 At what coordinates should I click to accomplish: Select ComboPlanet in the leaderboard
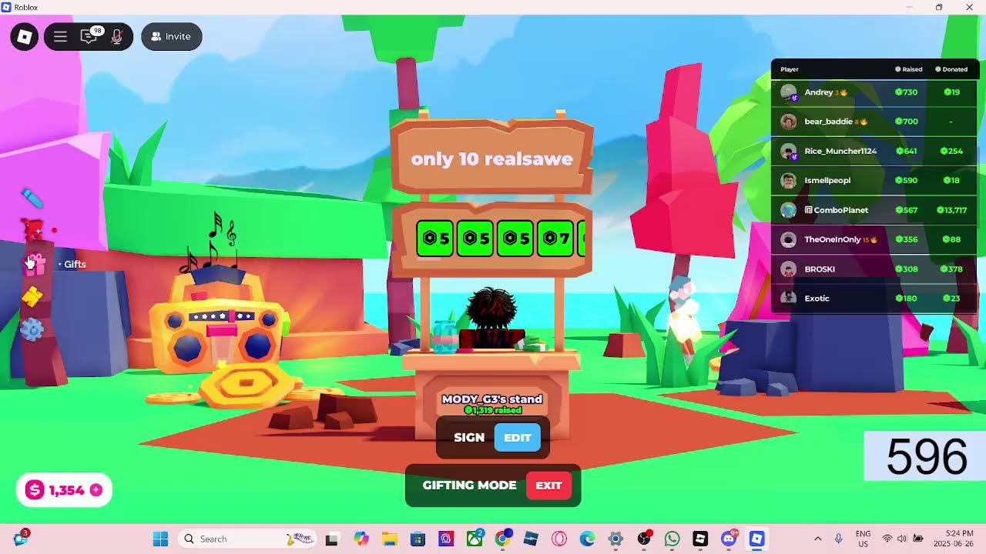point(874,210)
